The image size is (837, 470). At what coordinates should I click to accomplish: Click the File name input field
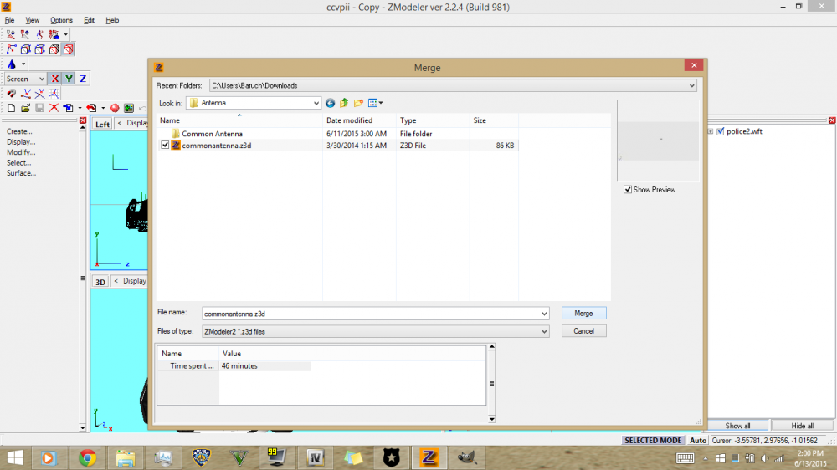point(375,314)
